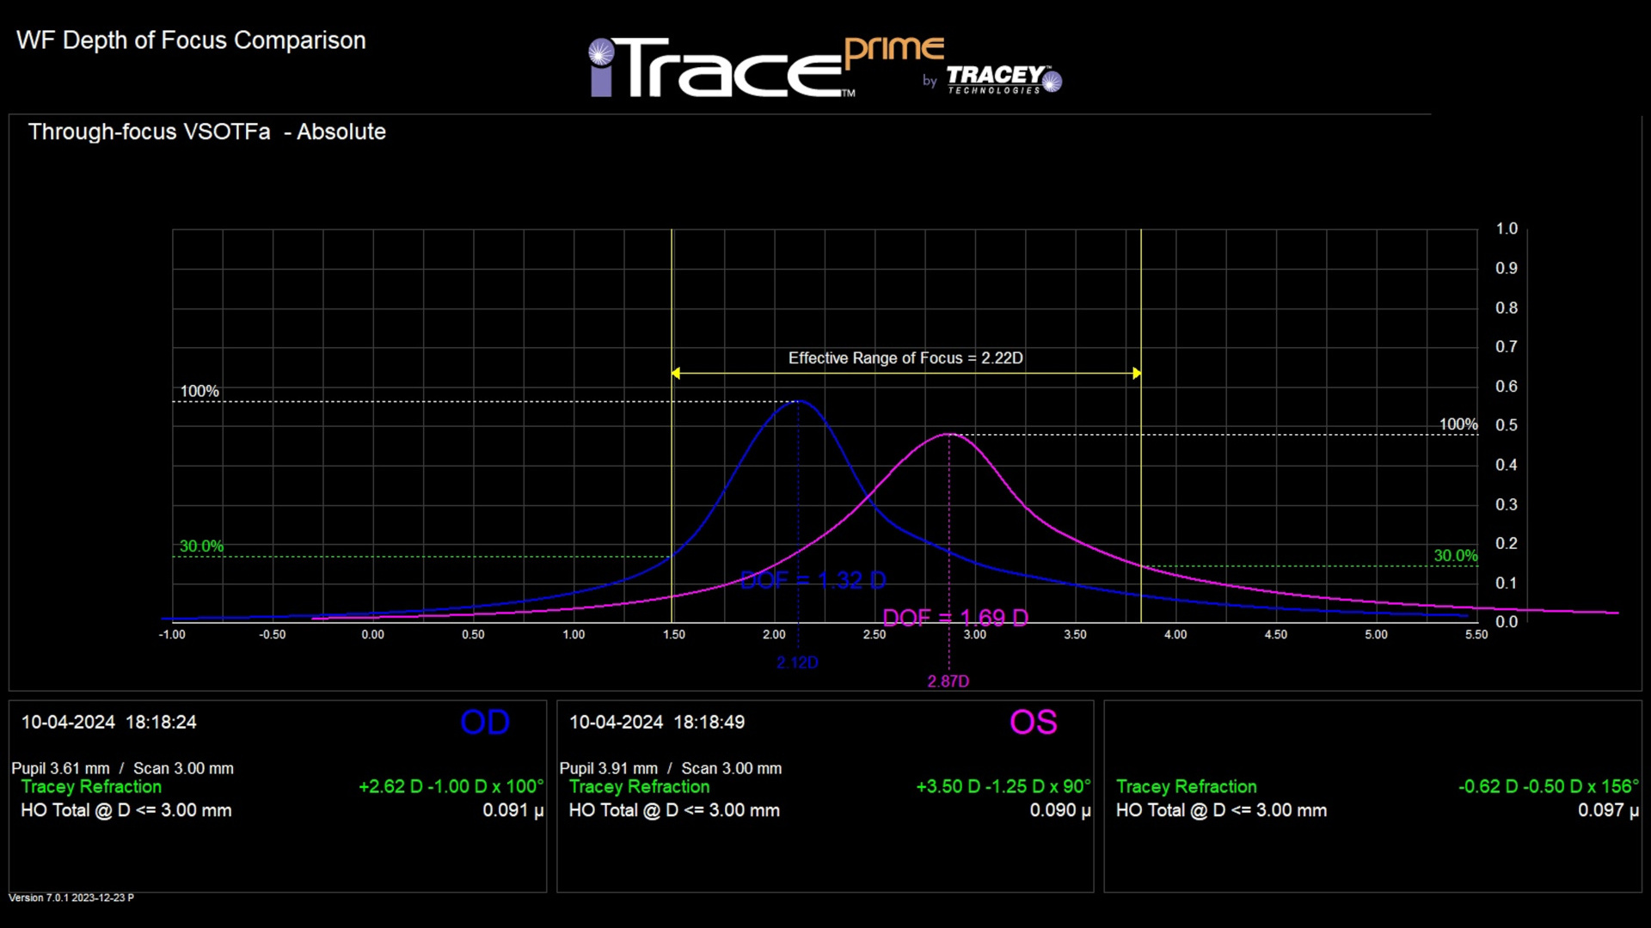Toggle the 30.0% threshold line display

(202, 545)
